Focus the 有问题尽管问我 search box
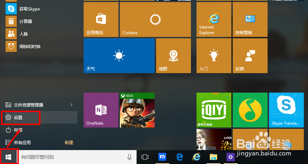This screenshot has height=164, width=308. tap(78, 157)
